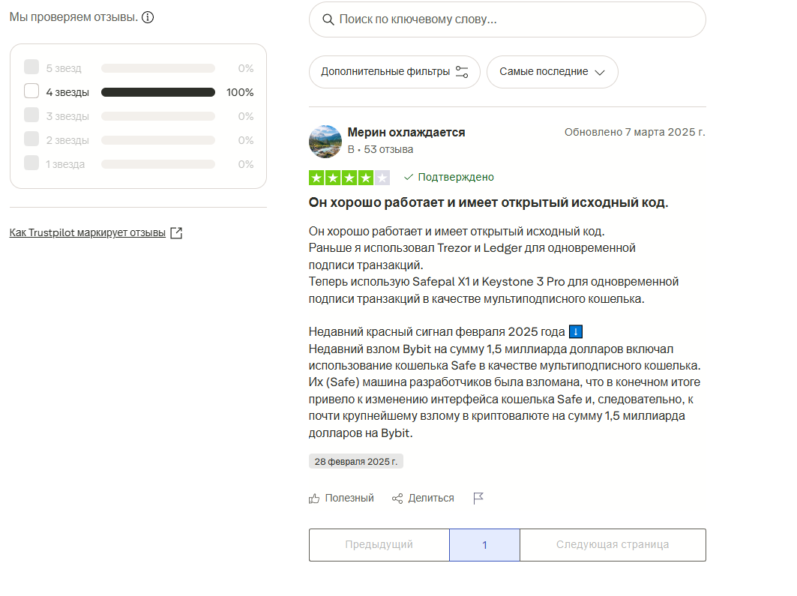Viewport: 797px width, 596px height.
Task: Open external link icon beside Trustpilot link
Action: pyautogui.click(x=176, y=232)
